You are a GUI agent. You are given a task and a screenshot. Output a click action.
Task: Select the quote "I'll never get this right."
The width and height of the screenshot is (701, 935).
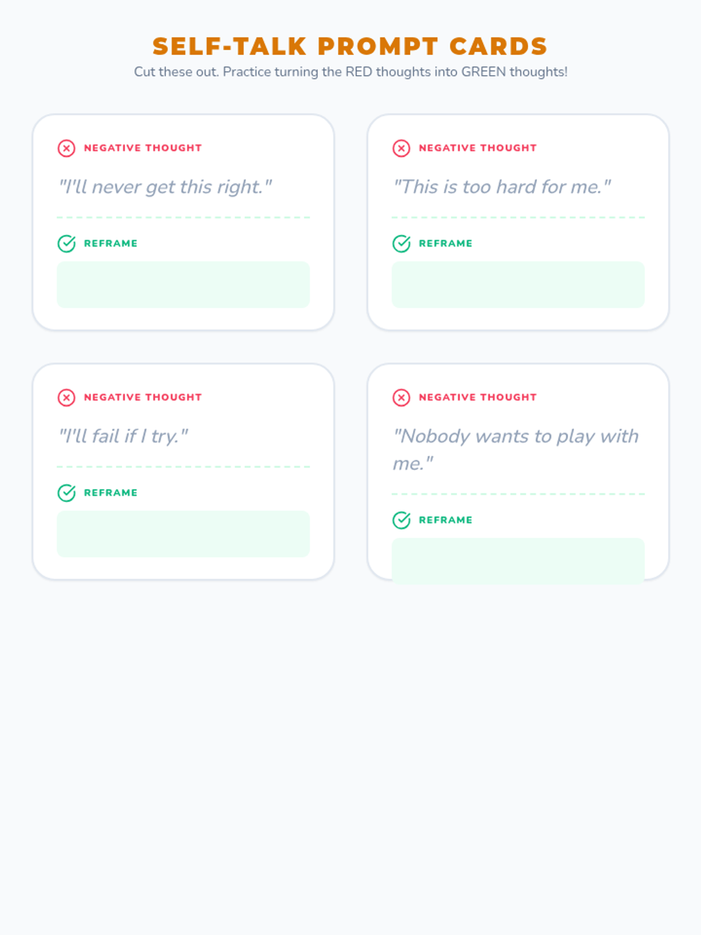[165, 187]
